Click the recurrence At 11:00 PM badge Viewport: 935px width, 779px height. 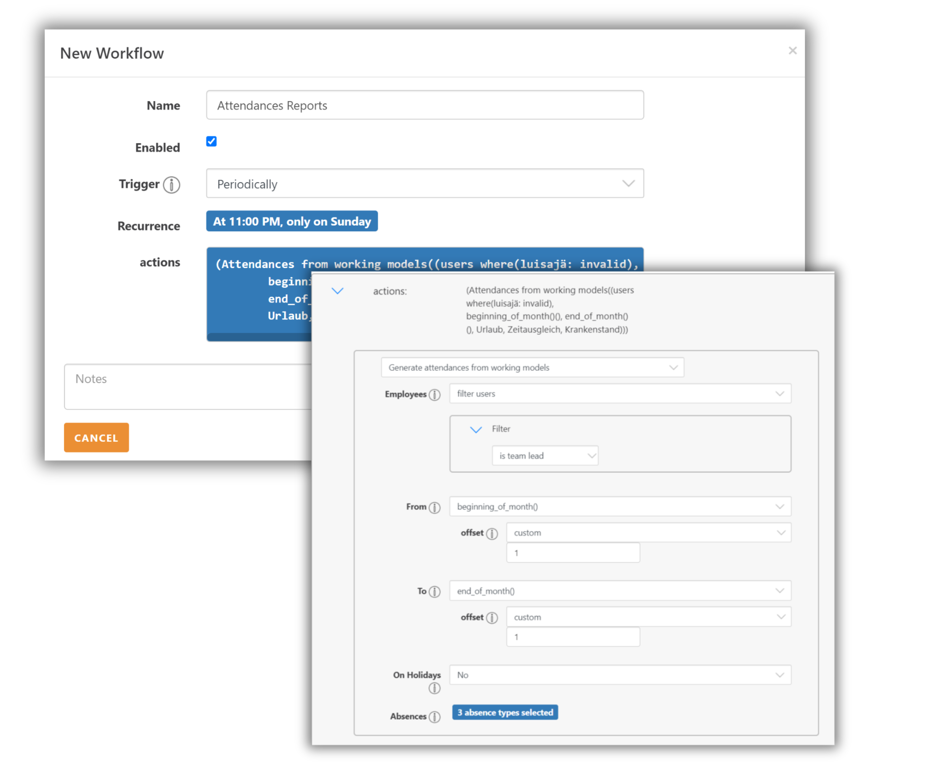pos(292,221)
